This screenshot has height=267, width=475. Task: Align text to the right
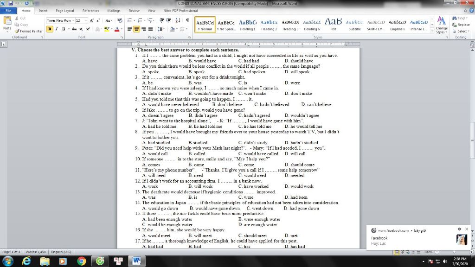144,29
